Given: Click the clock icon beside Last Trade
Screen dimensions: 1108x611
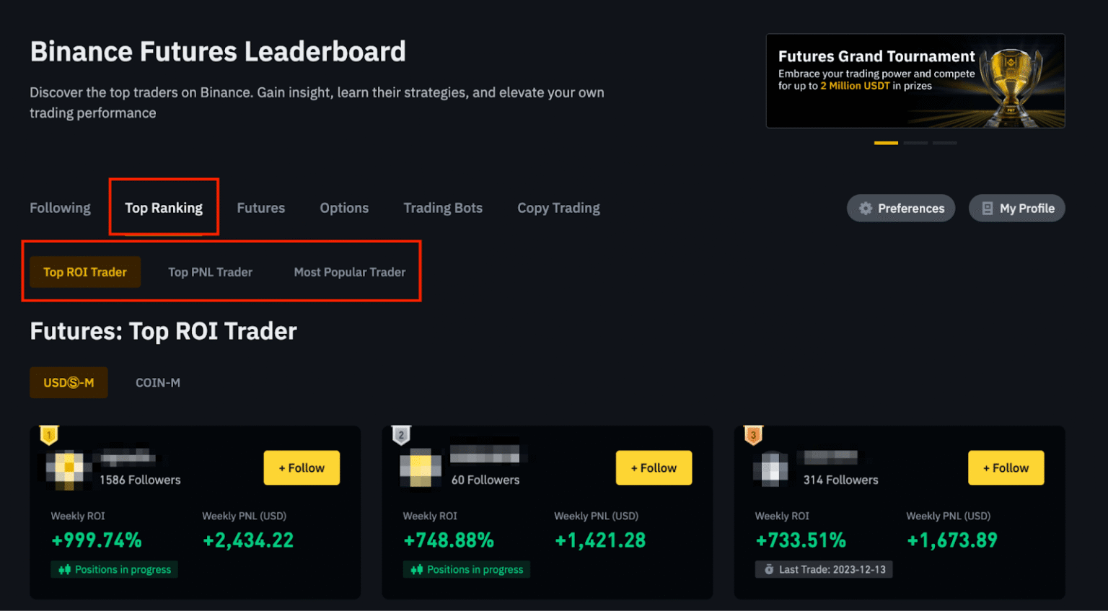Looking at the screenshot, I should [x=769, y=570].
